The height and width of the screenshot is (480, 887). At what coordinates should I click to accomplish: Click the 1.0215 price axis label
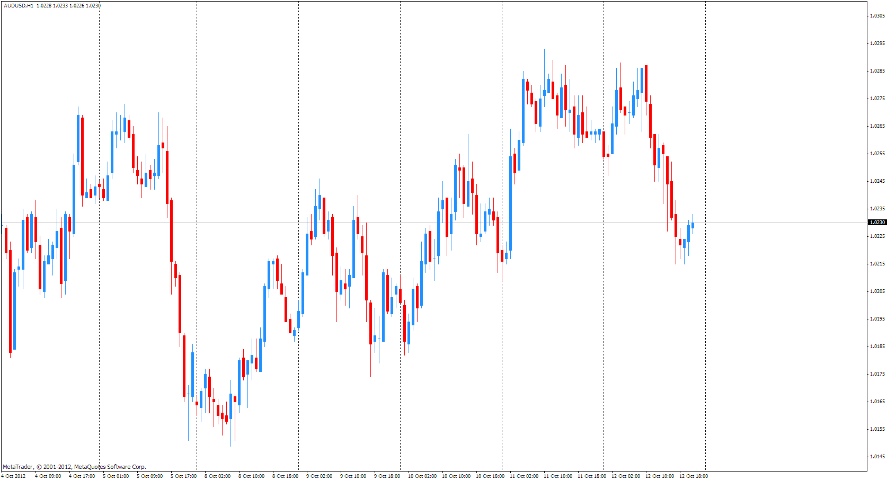click(x=877, y=264)
